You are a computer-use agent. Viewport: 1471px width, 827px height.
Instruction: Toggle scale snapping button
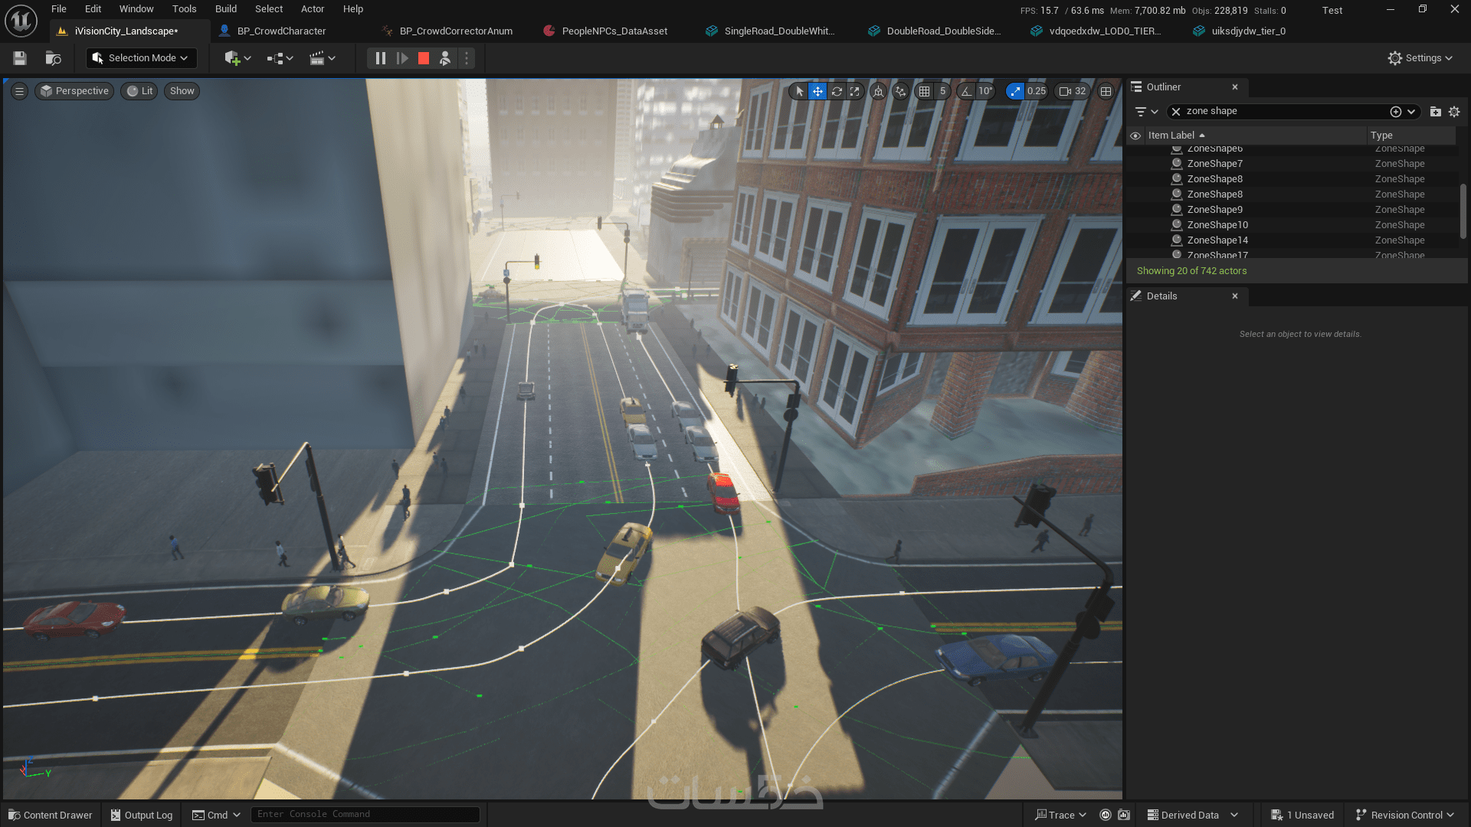click(x=1015, y=91)
